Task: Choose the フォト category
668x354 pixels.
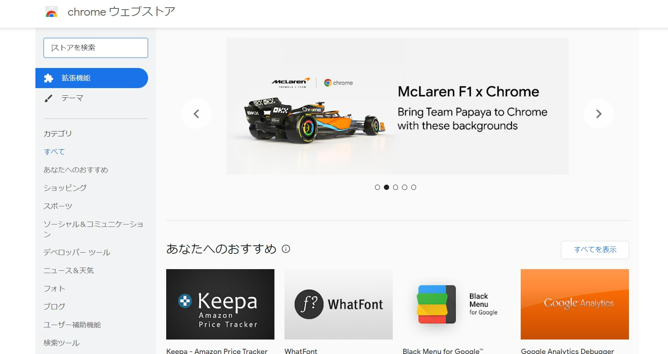Action: 54,288
